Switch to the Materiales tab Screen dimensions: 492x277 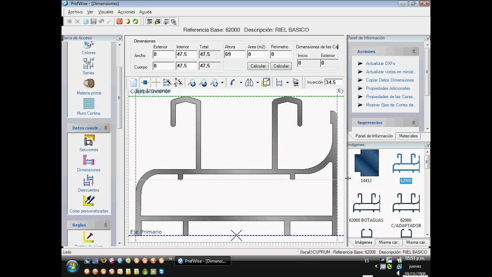[408, 136]
